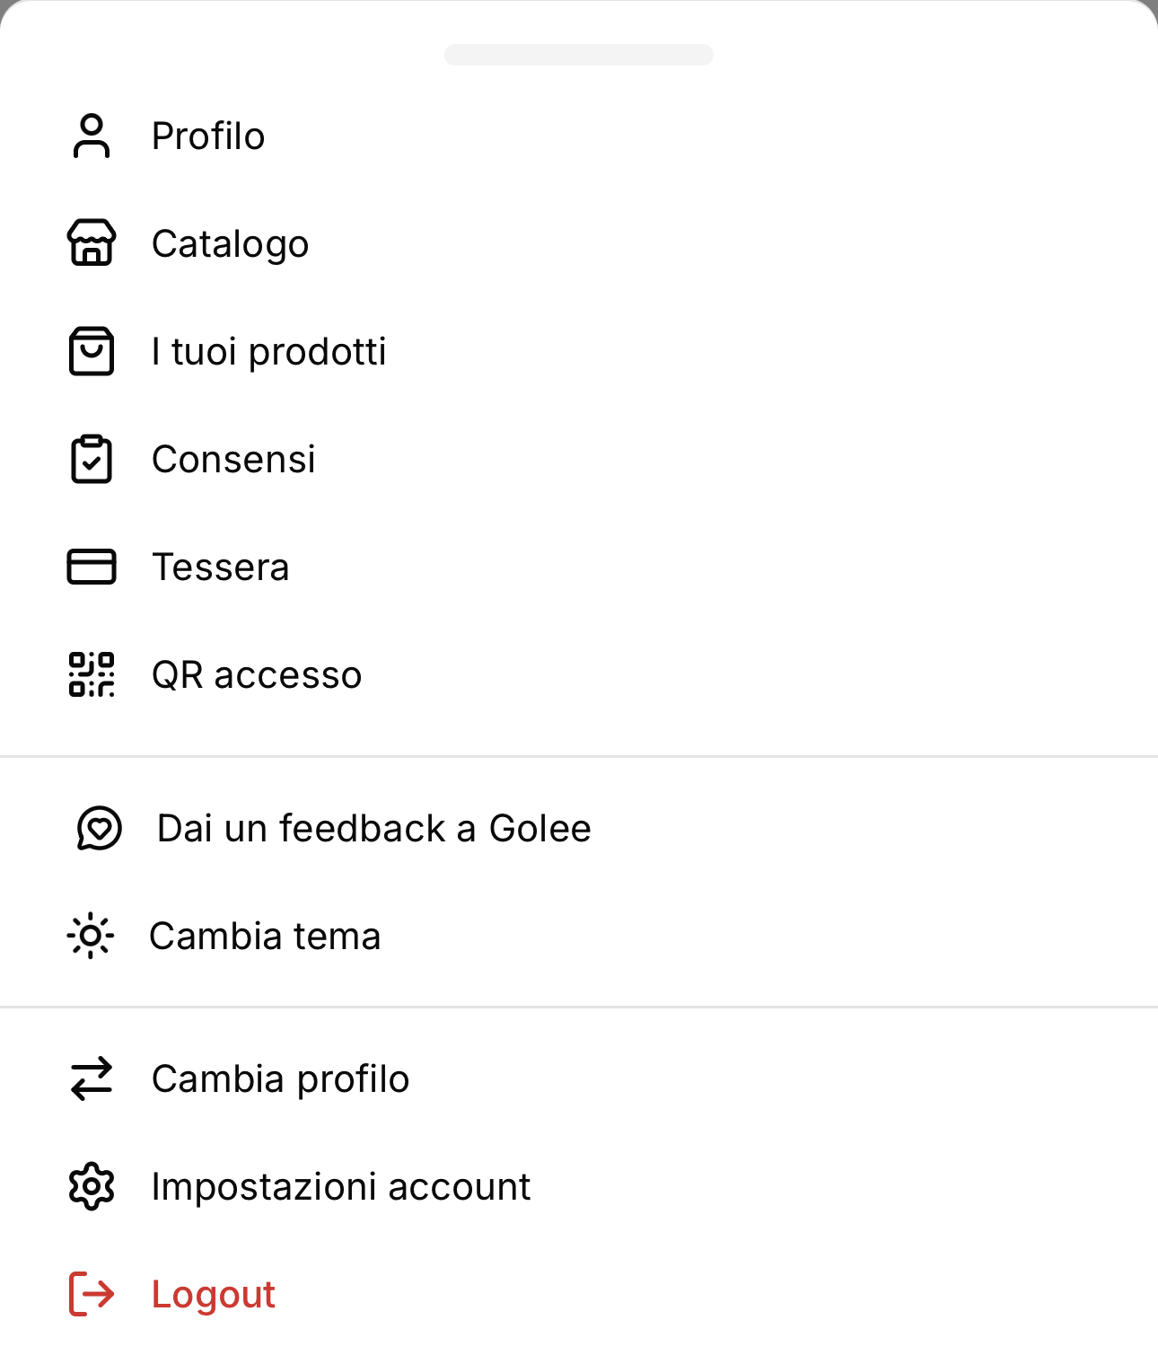The image size is (1158, 1364).
Task: Choose Impostazioni account
Action: 579,1186
